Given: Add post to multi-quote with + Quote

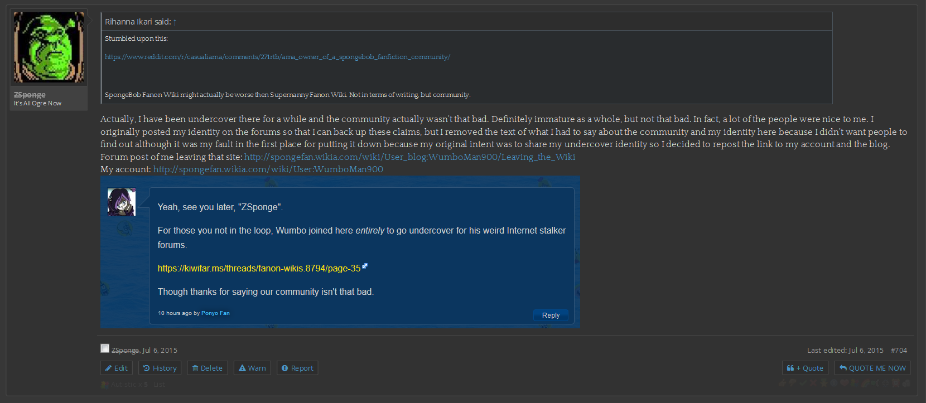Looking at the screenshot, I should (x=805, y=368).
